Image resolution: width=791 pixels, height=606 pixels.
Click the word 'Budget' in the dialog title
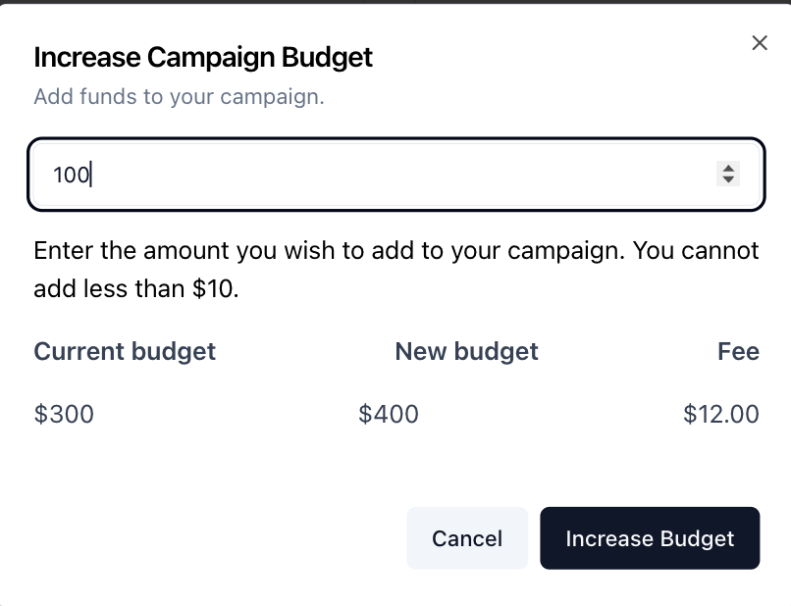(x=327, y=58)
